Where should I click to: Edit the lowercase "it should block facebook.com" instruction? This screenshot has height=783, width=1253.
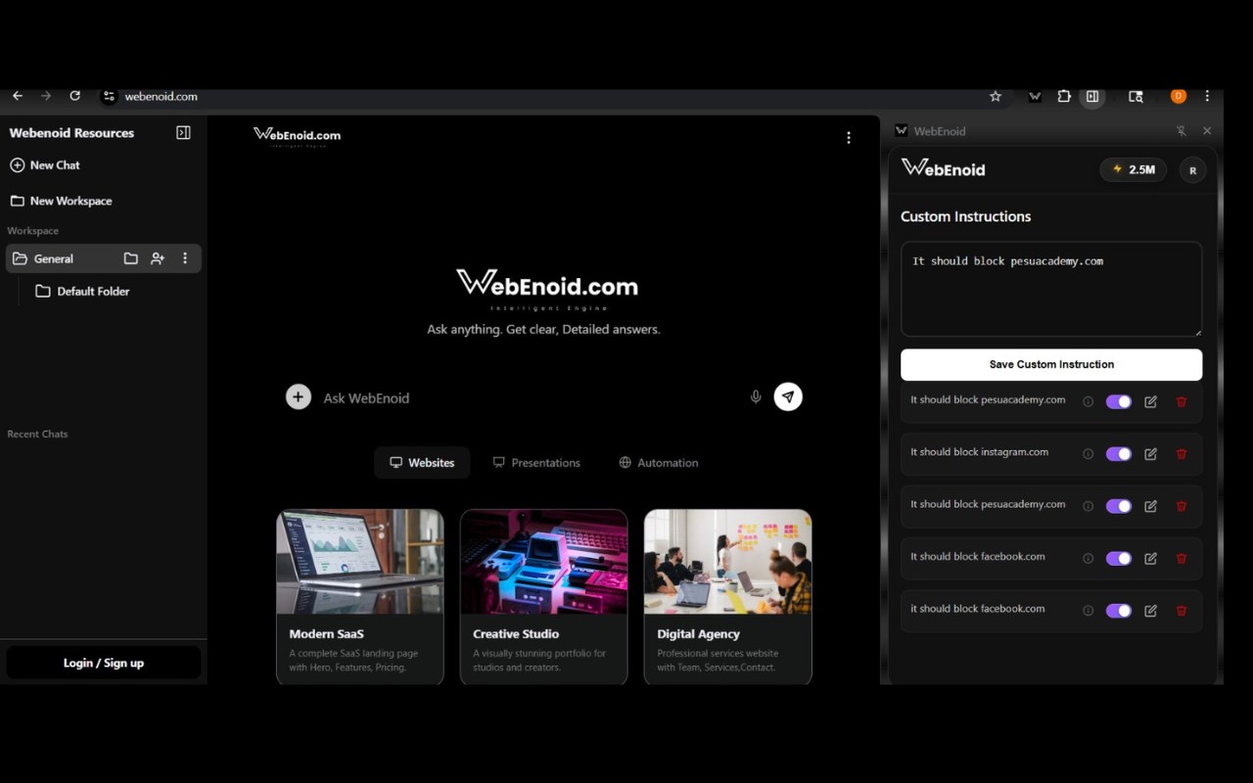pyautogui.click(x=1150, y=611)
